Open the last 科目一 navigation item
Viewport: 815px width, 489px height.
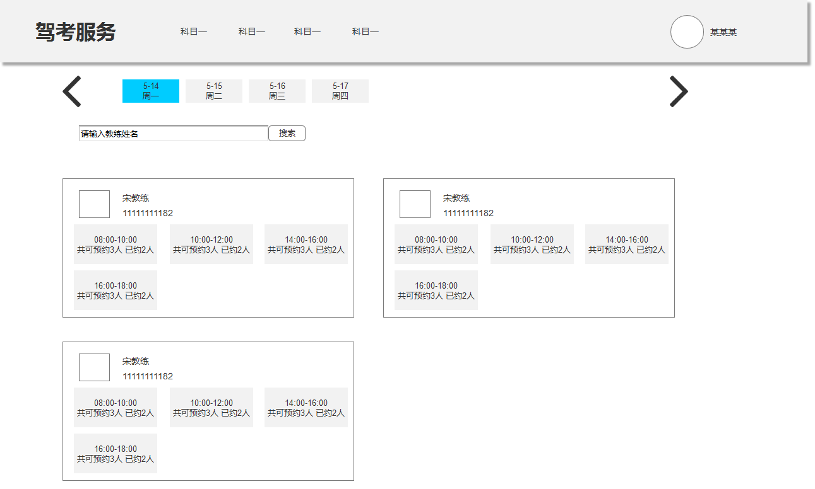pos(366,32)
